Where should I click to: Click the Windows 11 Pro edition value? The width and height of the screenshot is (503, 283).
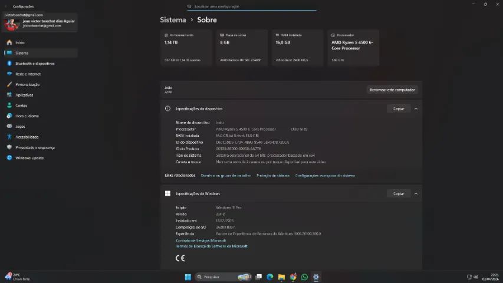point(228,208)
